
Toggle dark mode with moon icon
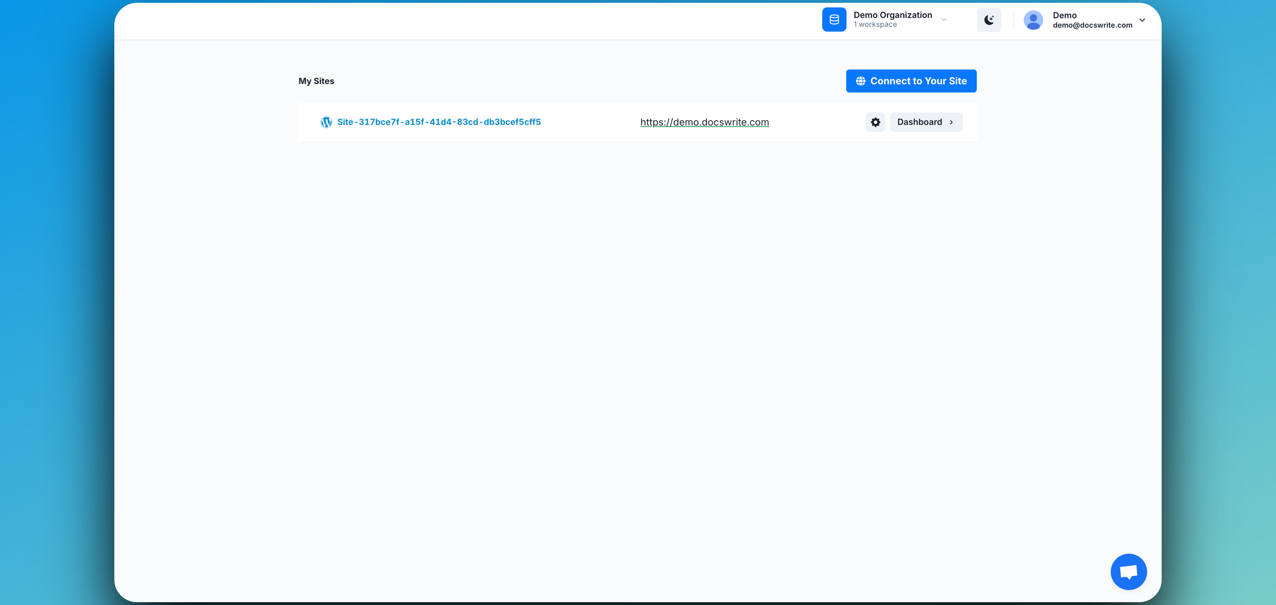pos(989,20)
